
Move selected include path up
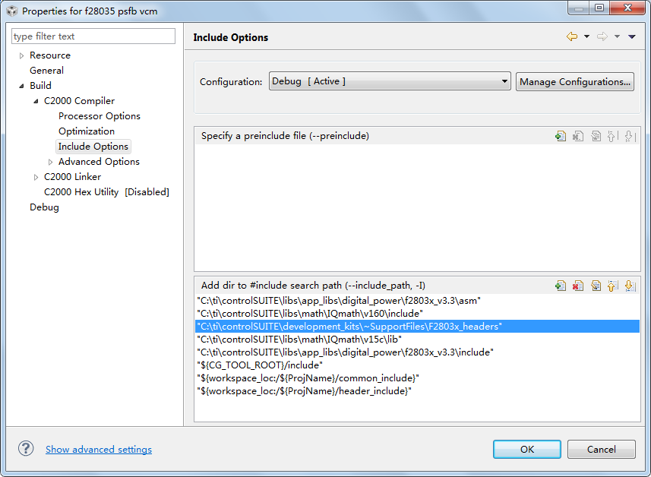click(x=612, y=286)
